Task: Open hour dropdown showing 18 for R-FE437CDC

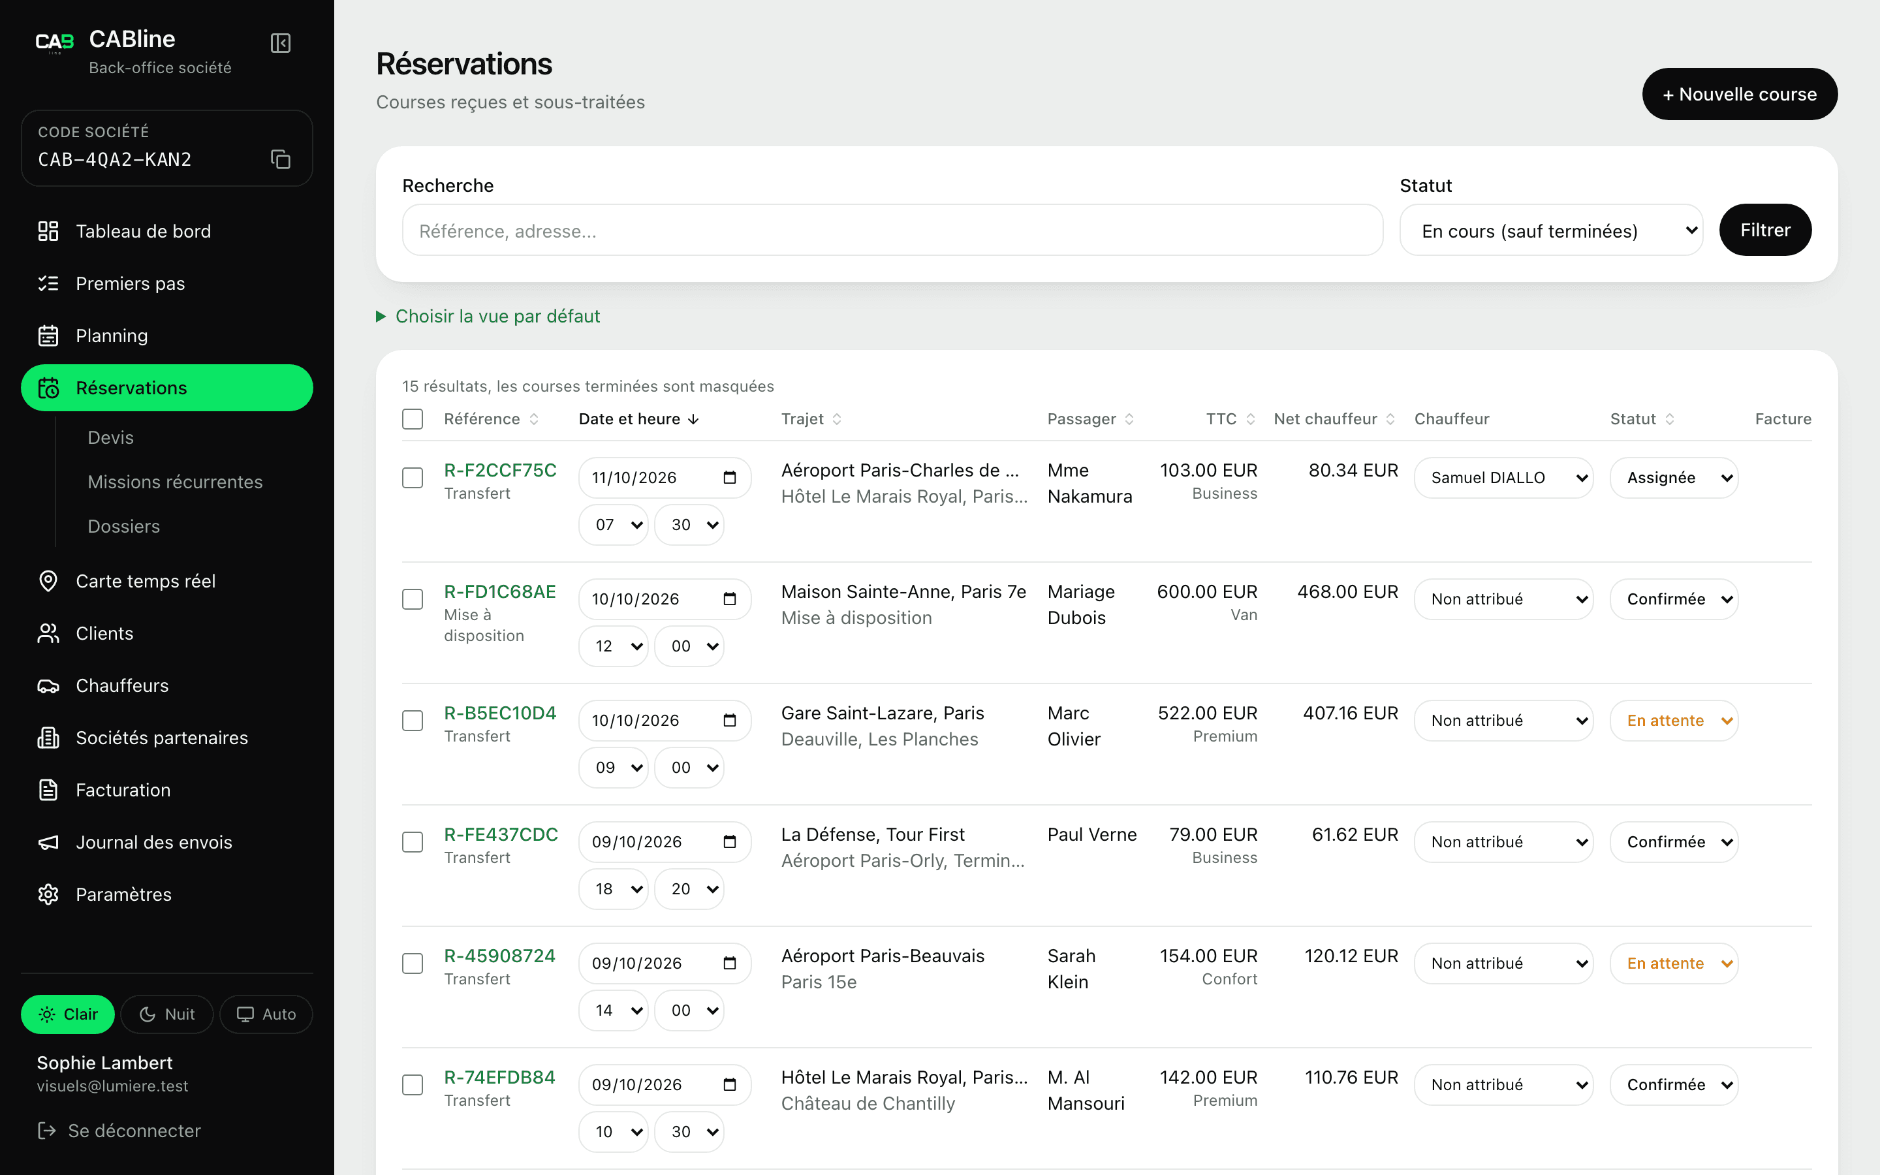Action: click(x=613, y=888)
